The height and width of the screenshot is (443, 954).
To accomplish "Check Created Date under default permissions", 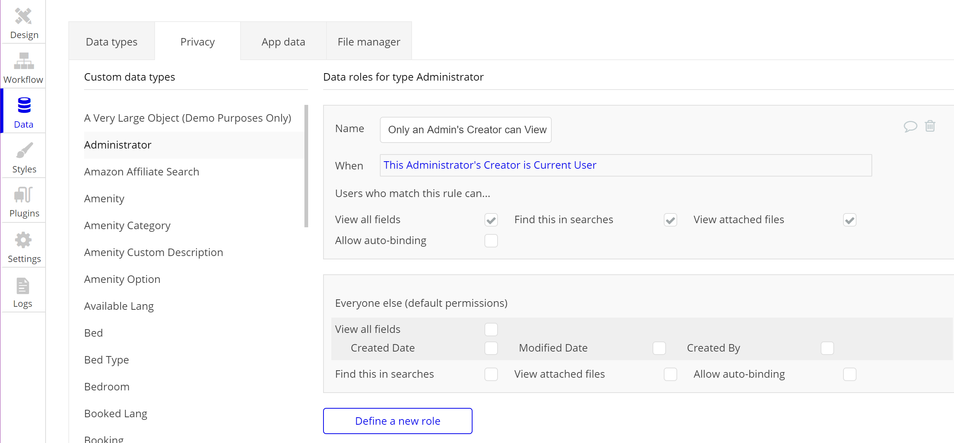I will coord(491,348).
